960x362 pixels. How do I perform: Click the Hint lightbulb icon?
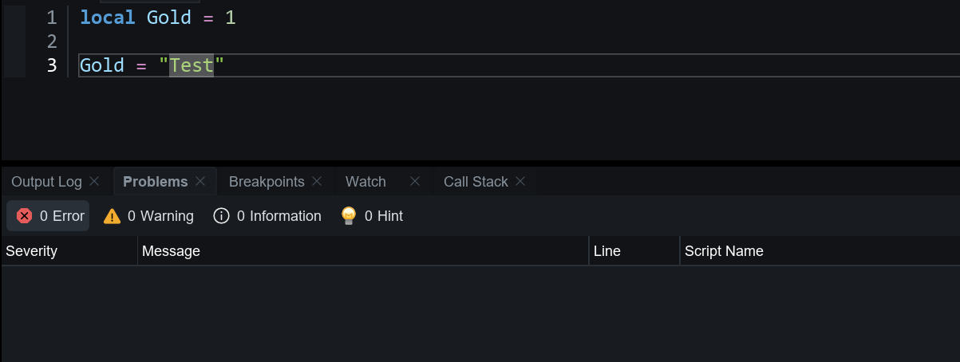pyautogui.click(x=349, y=216)
